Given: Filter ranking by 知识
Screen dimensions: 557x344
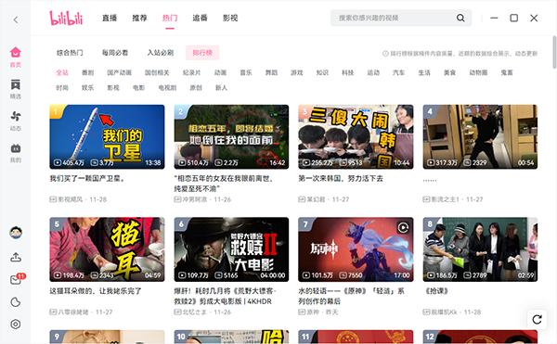Looking at the screenshot, I should (x=322, y=72).
